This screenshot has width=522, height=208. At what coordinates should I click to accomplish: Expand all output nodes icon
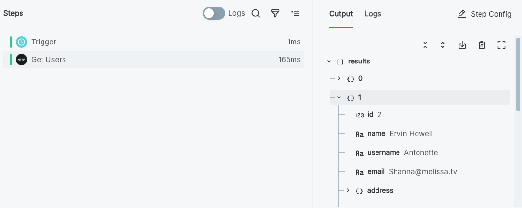click(443, 45)
